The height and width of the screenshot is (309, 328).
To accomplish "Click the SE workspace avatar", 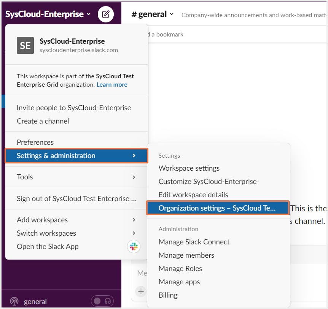I will [x=25, y=46].
